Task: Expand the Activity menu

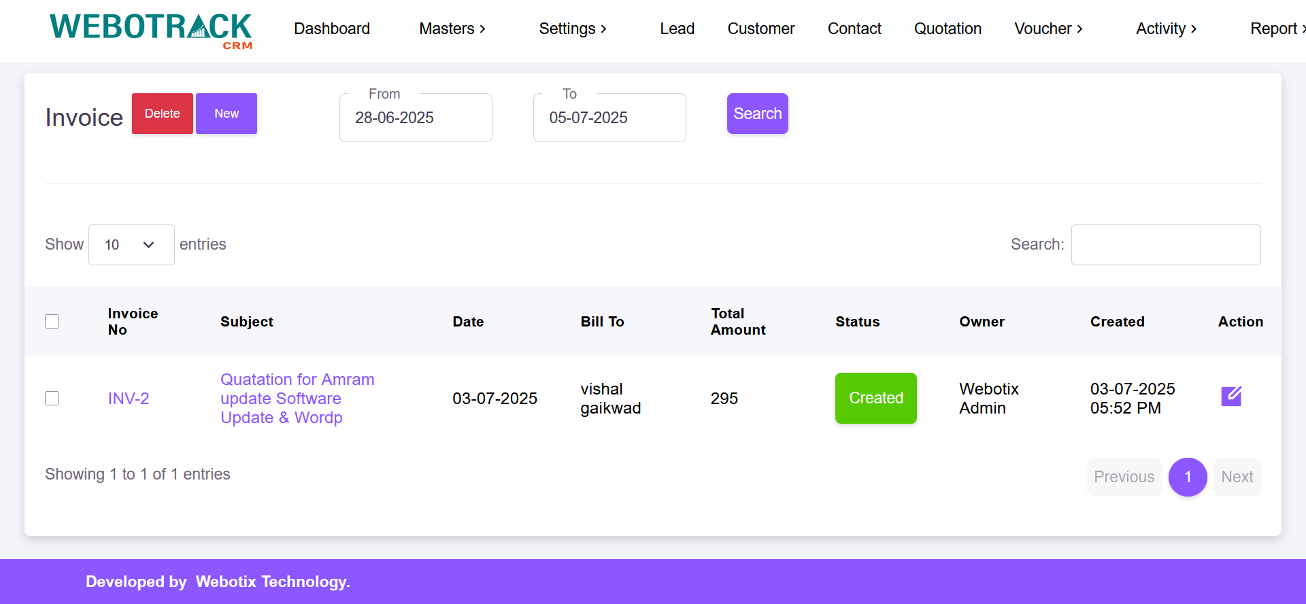Action: pyautogui.click(x=1166, y=29)
